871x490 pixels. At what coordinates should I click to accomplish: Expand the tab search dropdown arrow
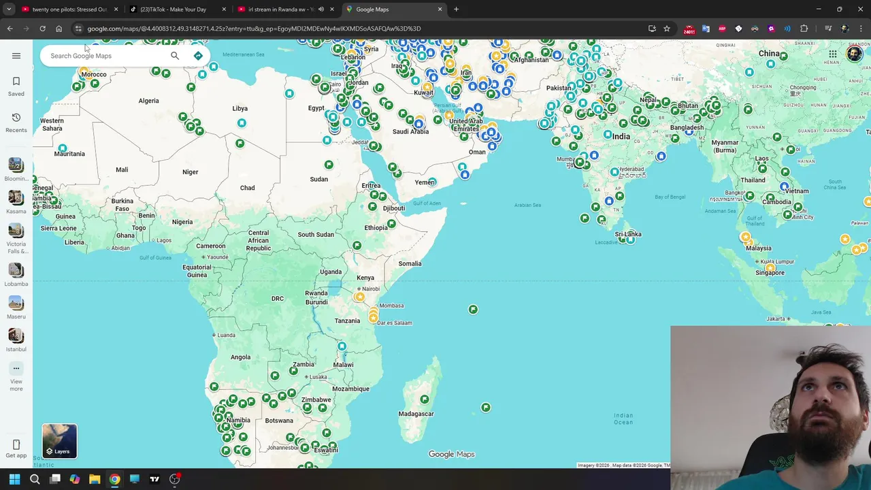[9, 10]
